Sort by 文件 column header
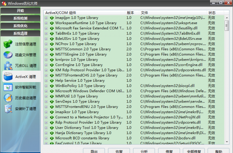This screenshot has width=233, height=153. tap(173, 13)
